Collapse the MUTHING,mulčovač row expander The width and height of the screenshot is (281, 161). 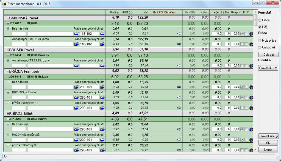[x=8, y=92]
